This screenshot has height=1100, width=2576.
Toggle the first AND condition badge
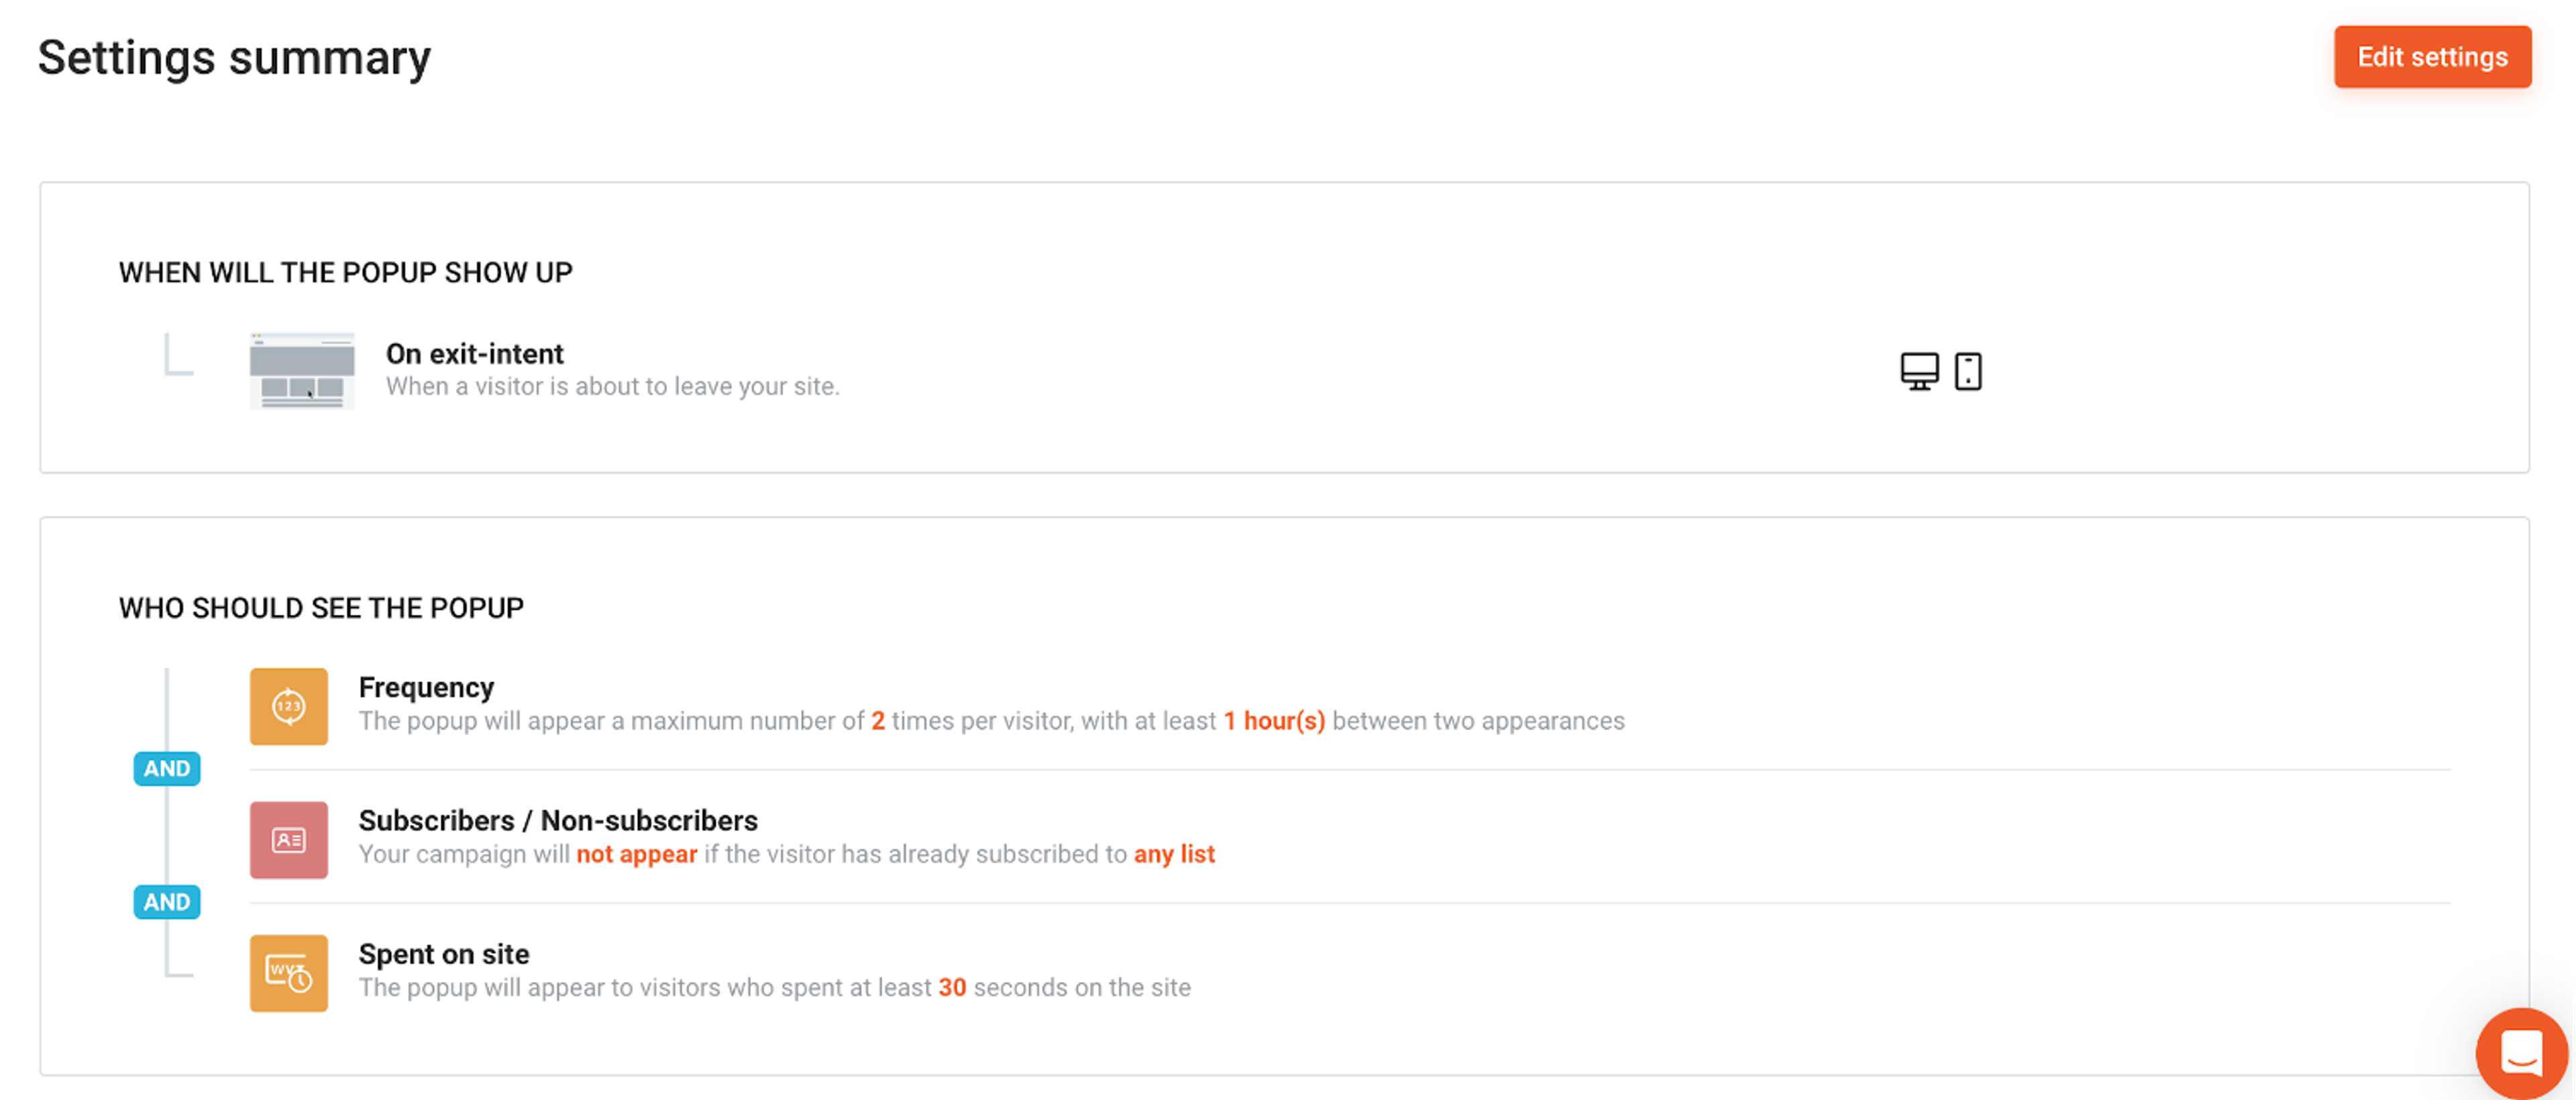[166, 768]
